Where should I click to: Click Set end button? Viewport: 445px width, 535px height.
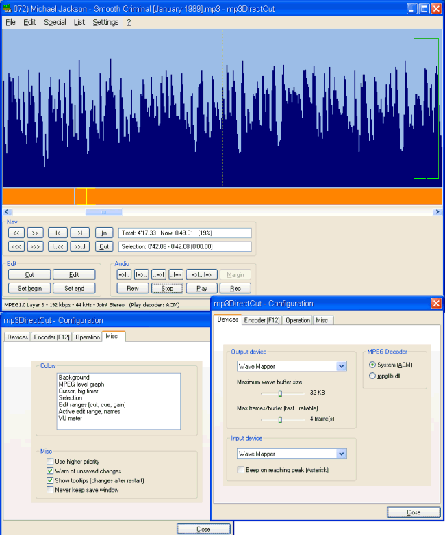click(x=74, y=288)
